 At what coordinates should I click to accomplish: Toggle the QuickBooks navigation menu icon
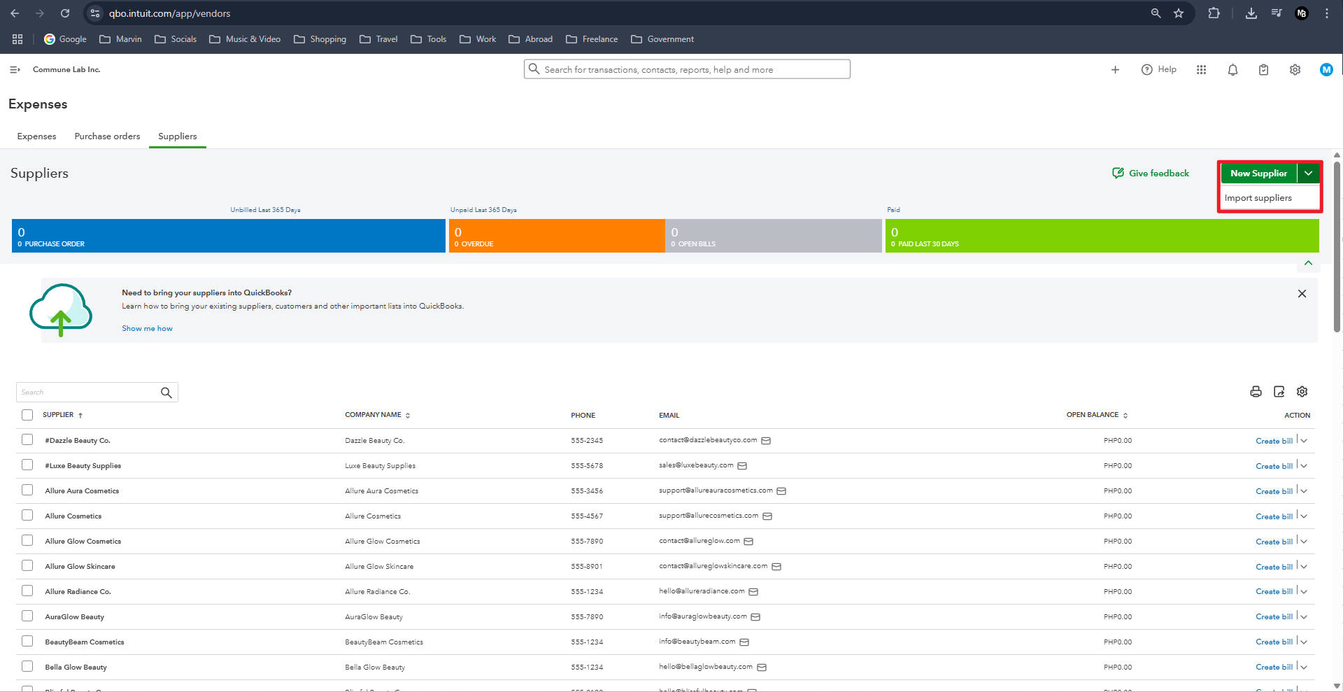click(15, 69)
